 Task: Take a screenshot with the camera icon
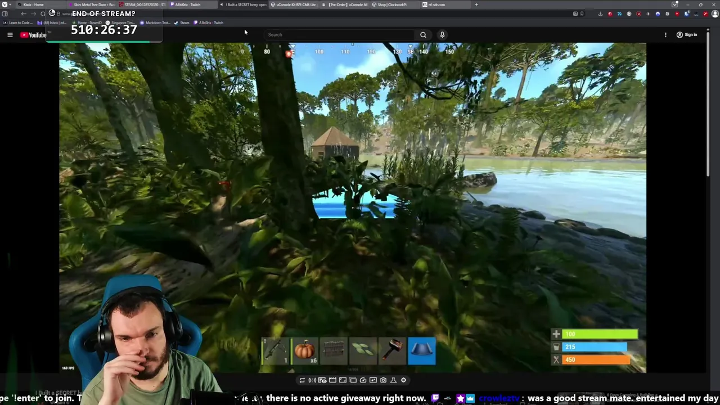(383, 380)
